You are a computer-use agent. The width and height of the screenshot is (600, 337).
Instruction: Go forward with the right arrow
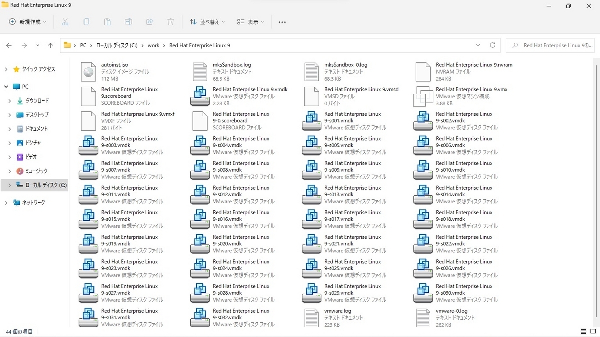click(x=24, y=45)
